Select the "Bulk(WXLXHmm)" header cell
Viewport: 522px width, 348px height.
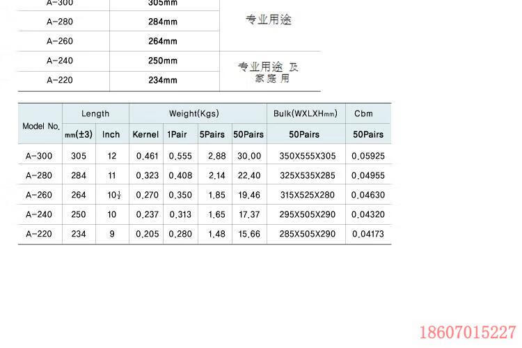[x=305, y=113]
